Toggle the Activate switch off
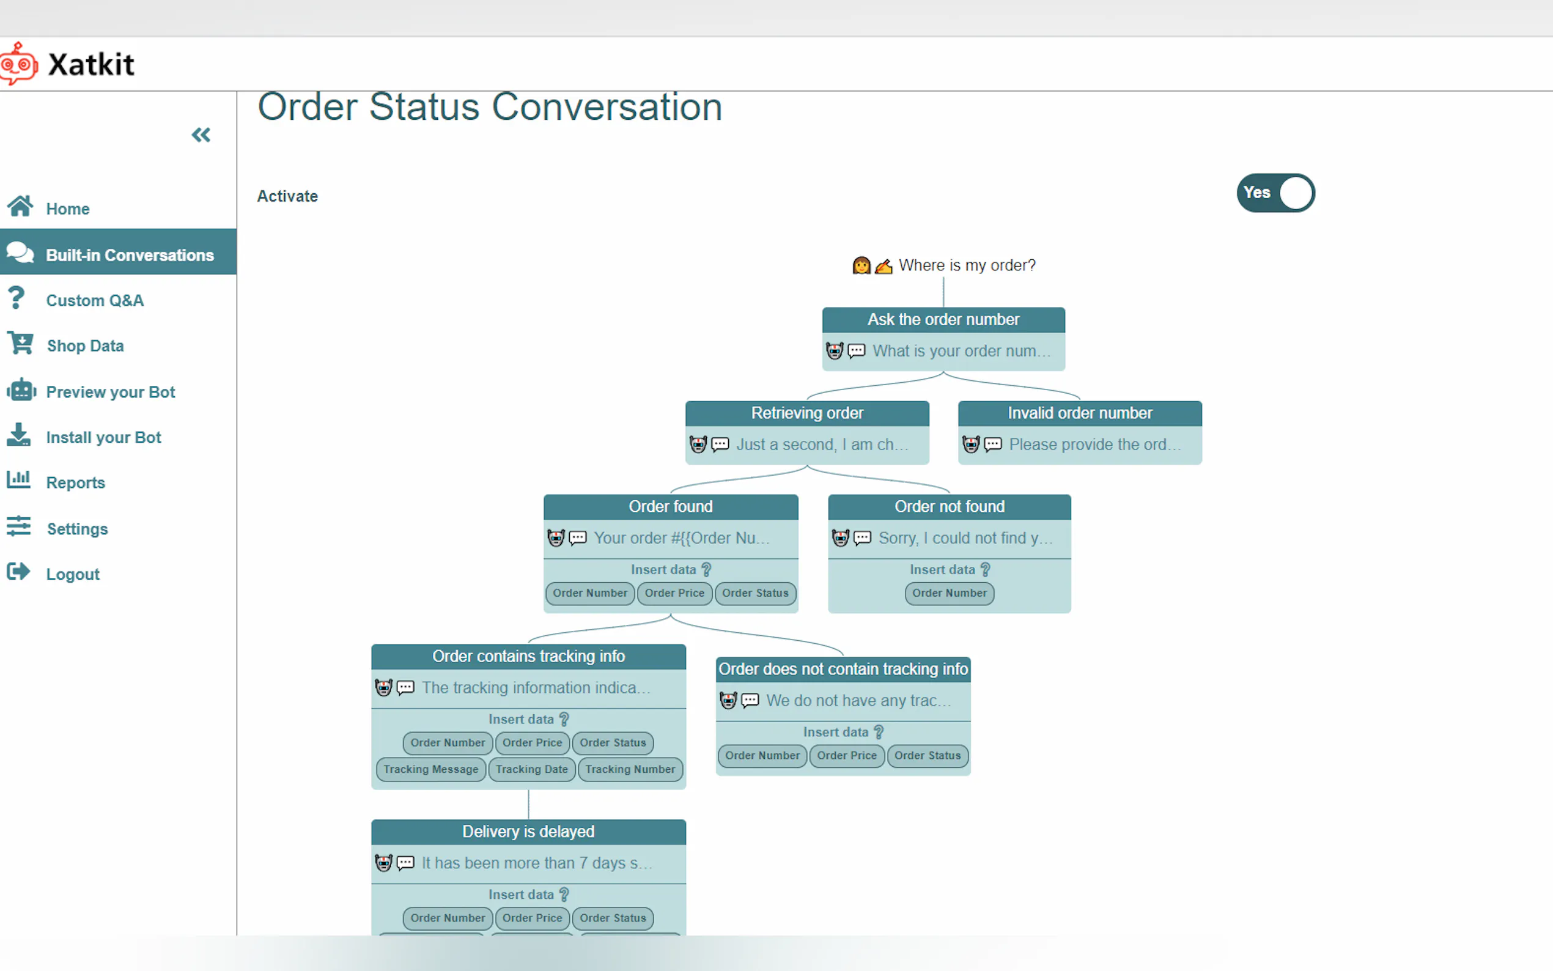1553x971 pixels. point(1275,193)
